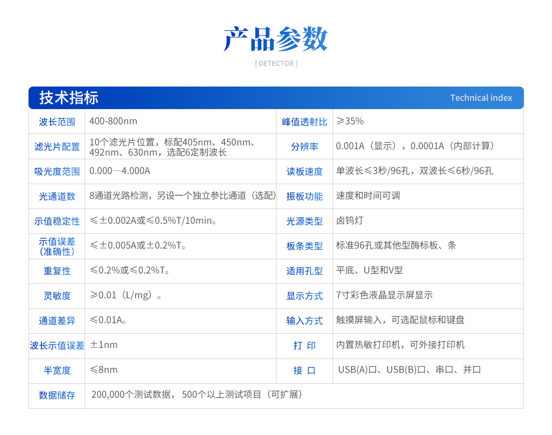Click the 滤光片配置 label cell
The image size is (552, 435).
(57, 147)
